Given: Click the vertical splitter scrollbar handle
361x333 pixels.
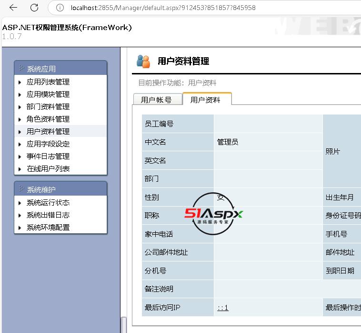Looking at the screenshot, I should tap(124, 325).
